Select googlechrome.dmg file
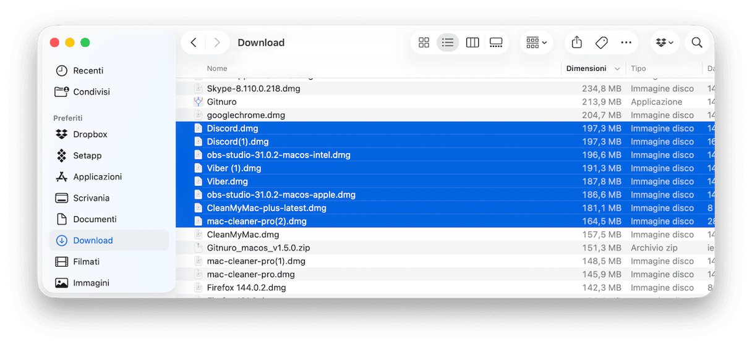This screenshot has width=752, height=347. click(445, 115)
